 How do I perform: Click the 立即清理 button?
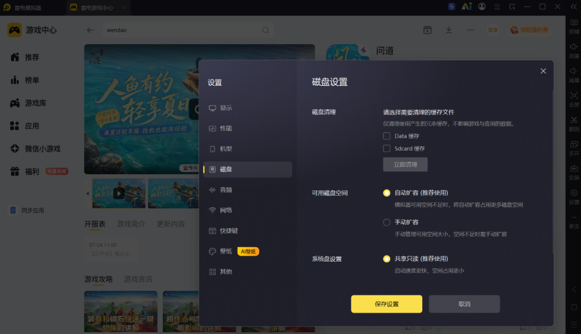405,164
